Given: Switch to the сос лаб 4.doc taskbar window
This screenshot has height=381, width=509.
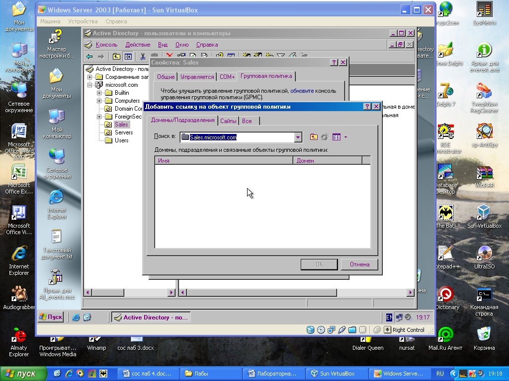Looking at the screenshot, I should tap(148, 374).
